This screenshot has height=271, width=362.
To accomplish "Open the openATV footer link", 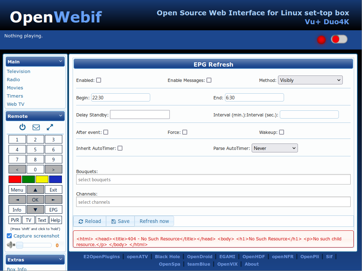I will [x=137, y=256].
